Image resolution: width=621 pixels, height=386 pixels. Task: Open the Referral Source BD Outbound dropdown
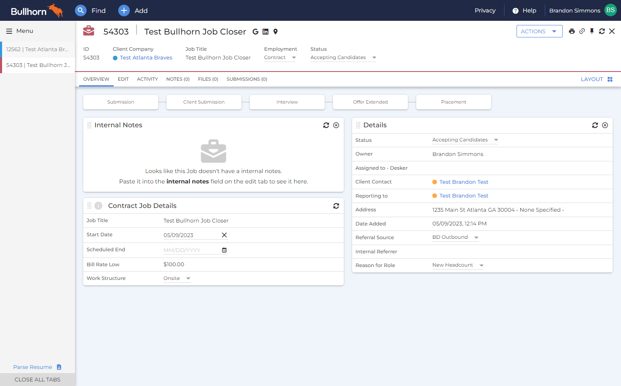455,238
